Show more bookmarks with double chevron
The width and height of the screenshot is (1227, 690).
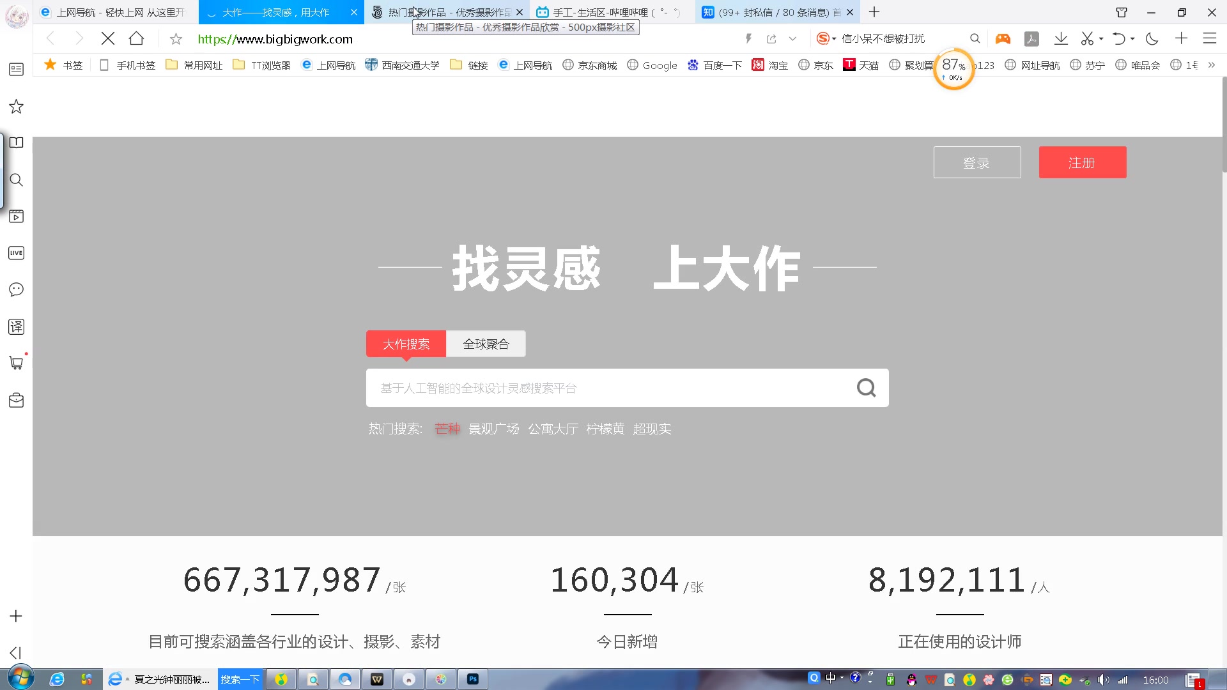(x=1211, y=65)
